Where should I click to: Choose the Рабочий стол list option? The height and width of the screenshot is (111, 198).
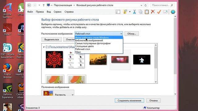tap(99, 49)
